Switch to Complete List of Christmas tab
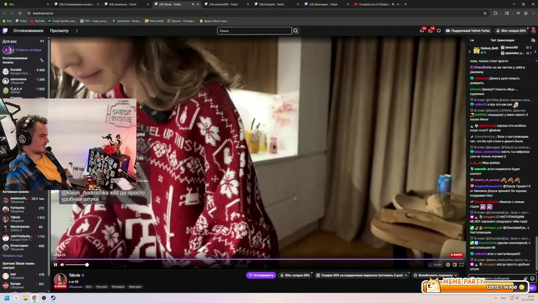The height and width of the screenshot is (303, 538). click(376, 4)
